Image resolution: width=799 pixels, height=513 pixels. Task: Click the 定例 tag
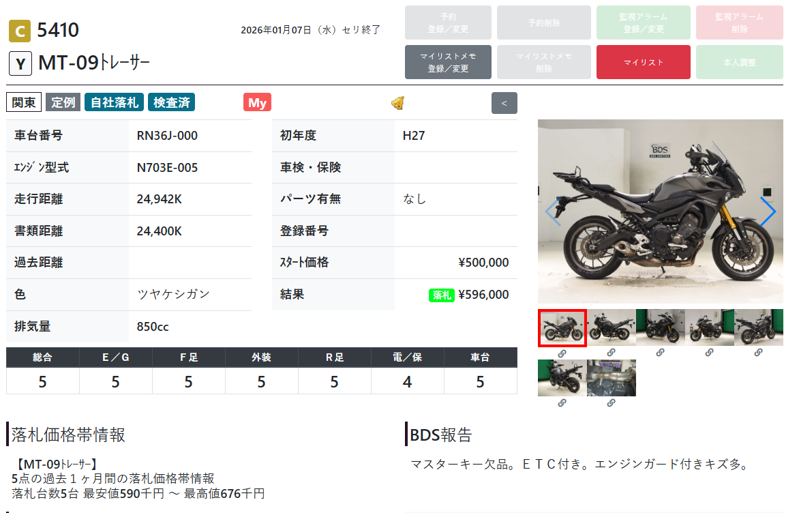(63, 102)
